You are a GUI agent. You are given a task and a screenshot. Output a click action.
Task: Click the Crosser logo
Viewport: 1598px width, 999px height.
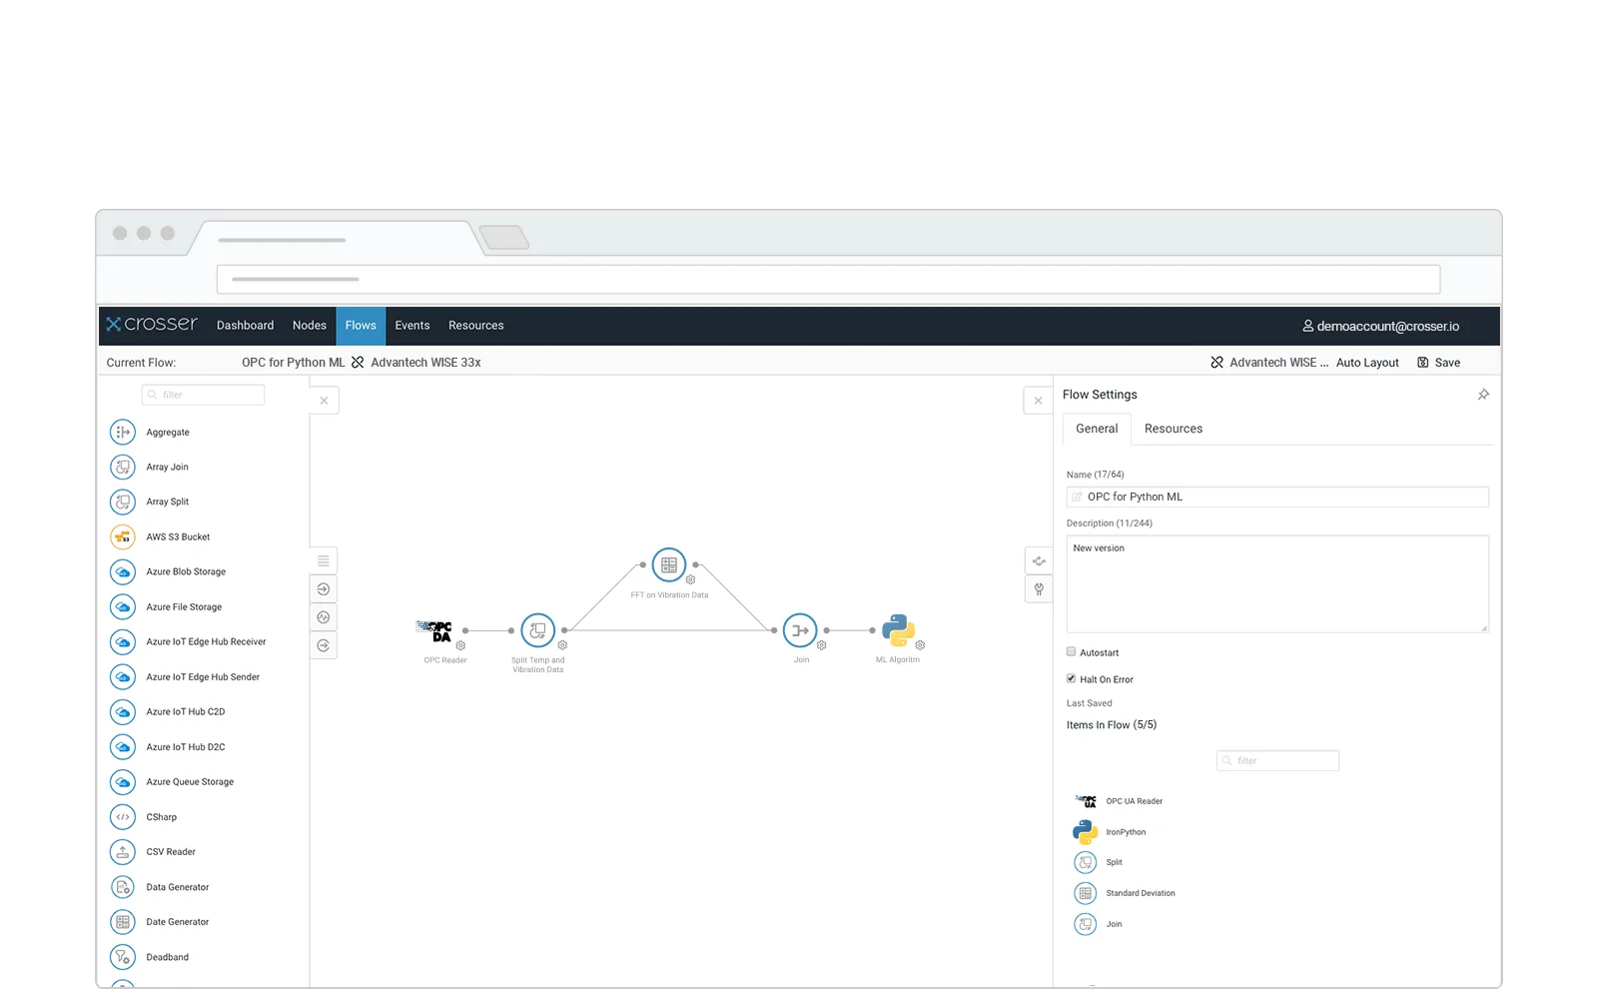point(152,324)
